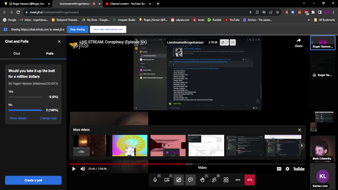Open the pencil sketch portrait video thumbnail

tap(206, 145)
